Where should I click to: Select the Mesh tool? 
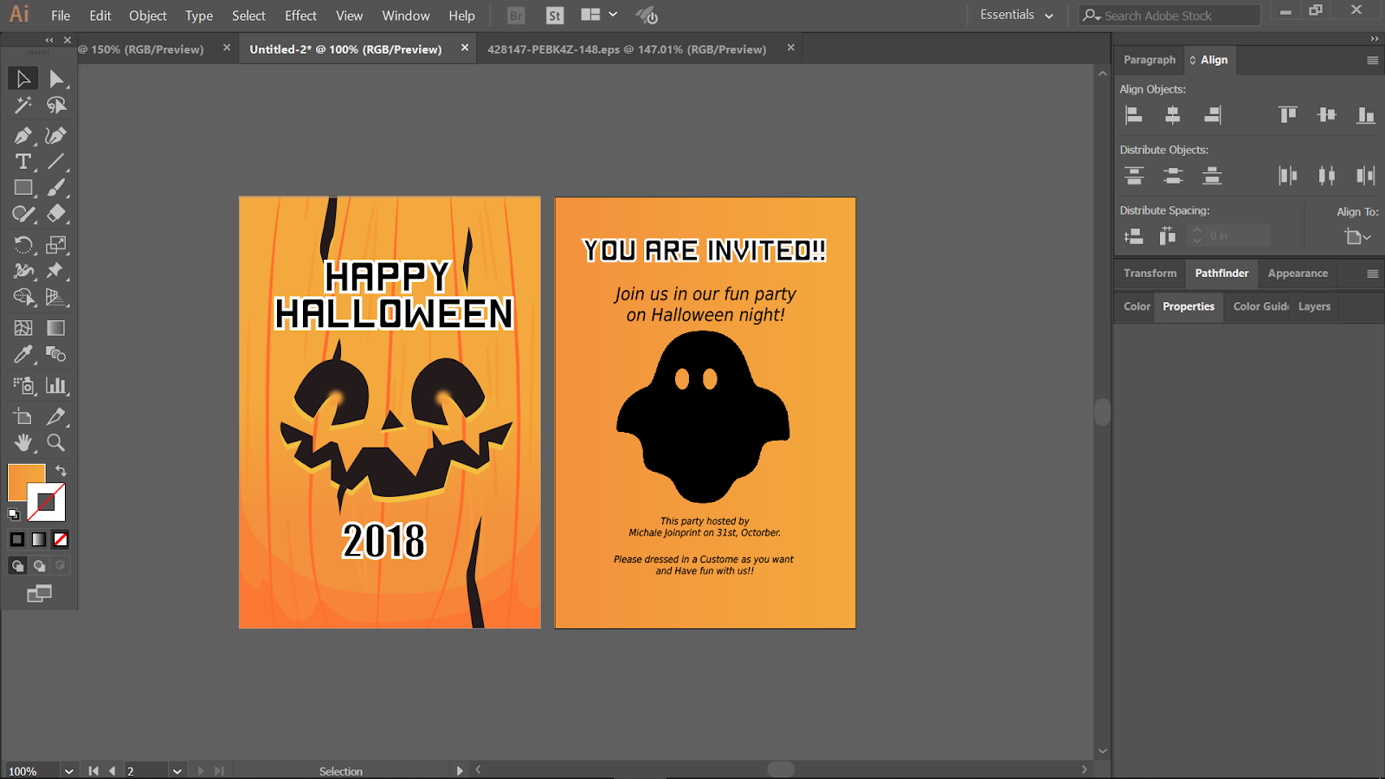coord(23,328)
